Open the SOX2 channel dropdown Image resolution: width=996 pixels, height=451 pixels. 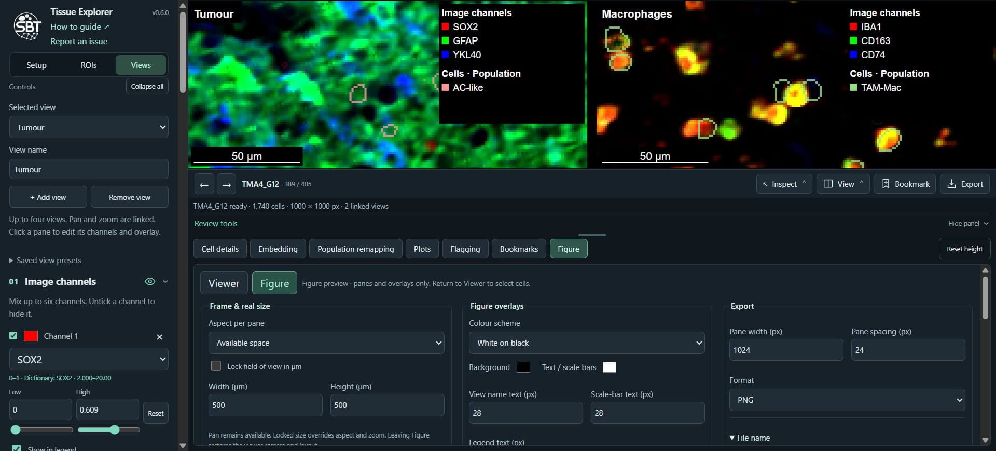pyautogui.click(x=89, y=359)
